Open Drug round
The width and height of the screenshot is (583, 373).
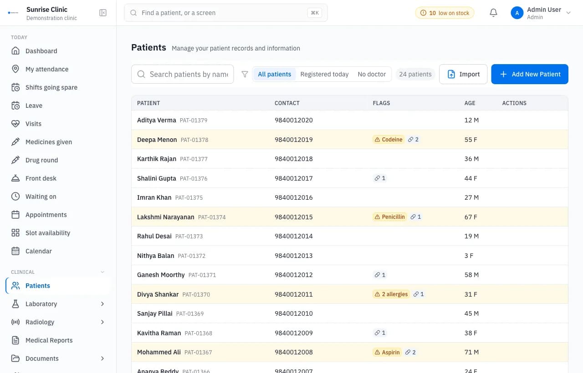point(58,160)
